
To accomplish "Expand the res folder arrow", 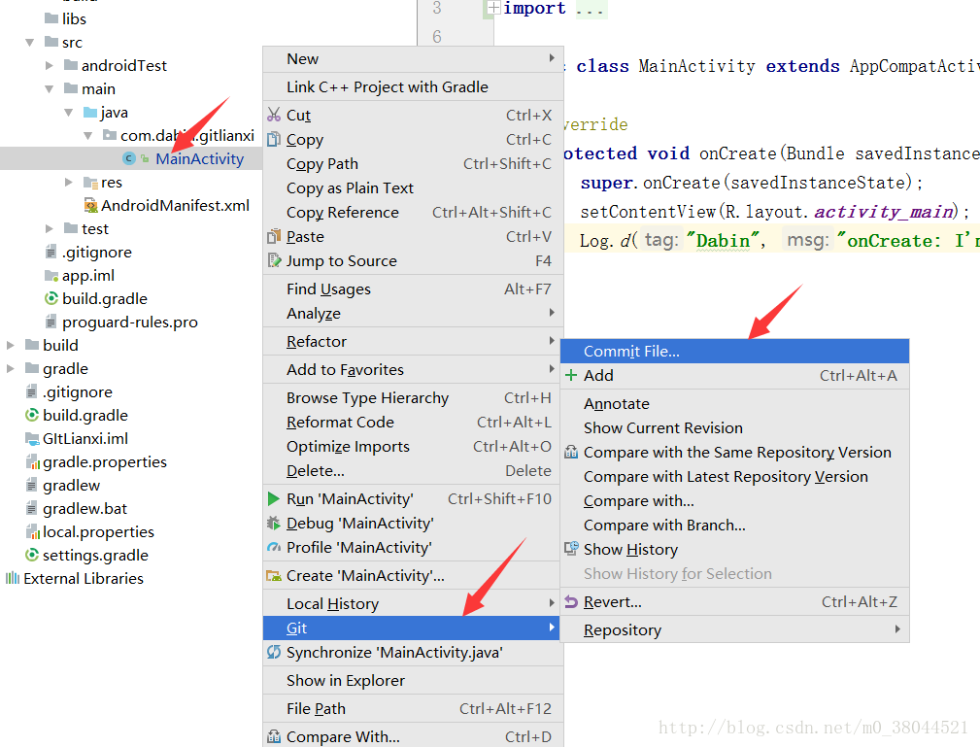I will 69,182.
